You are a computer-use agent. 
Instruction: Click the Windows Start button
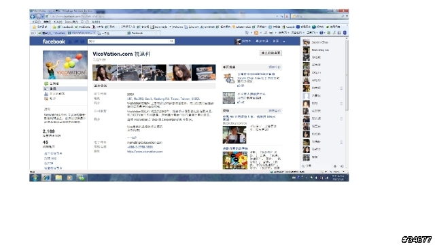click(x=35, y=178)
